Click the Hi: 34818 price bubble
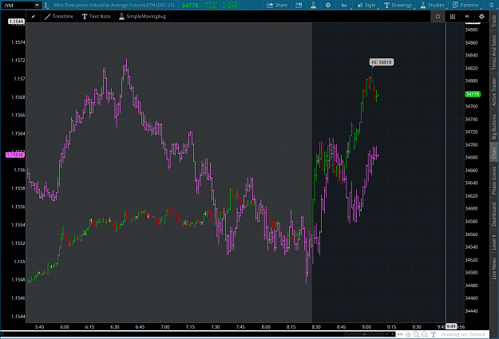 [382, 62]
